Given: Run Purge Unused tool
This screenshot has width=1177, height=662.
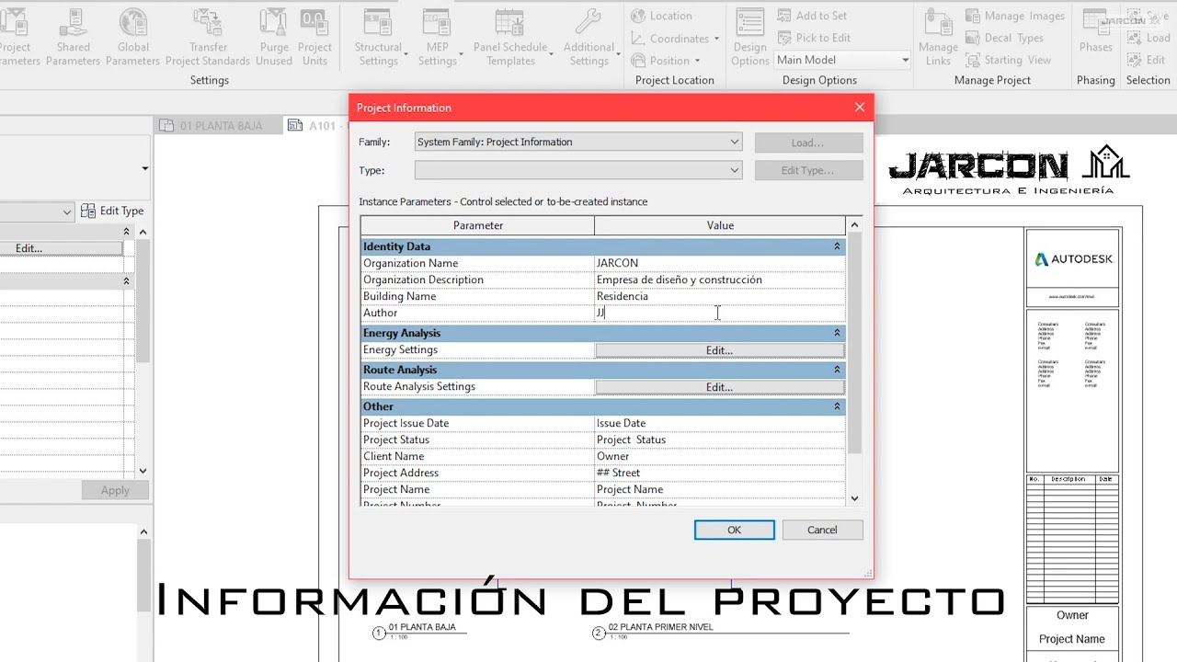Looking at the screenshot, I should click(274, 37).
